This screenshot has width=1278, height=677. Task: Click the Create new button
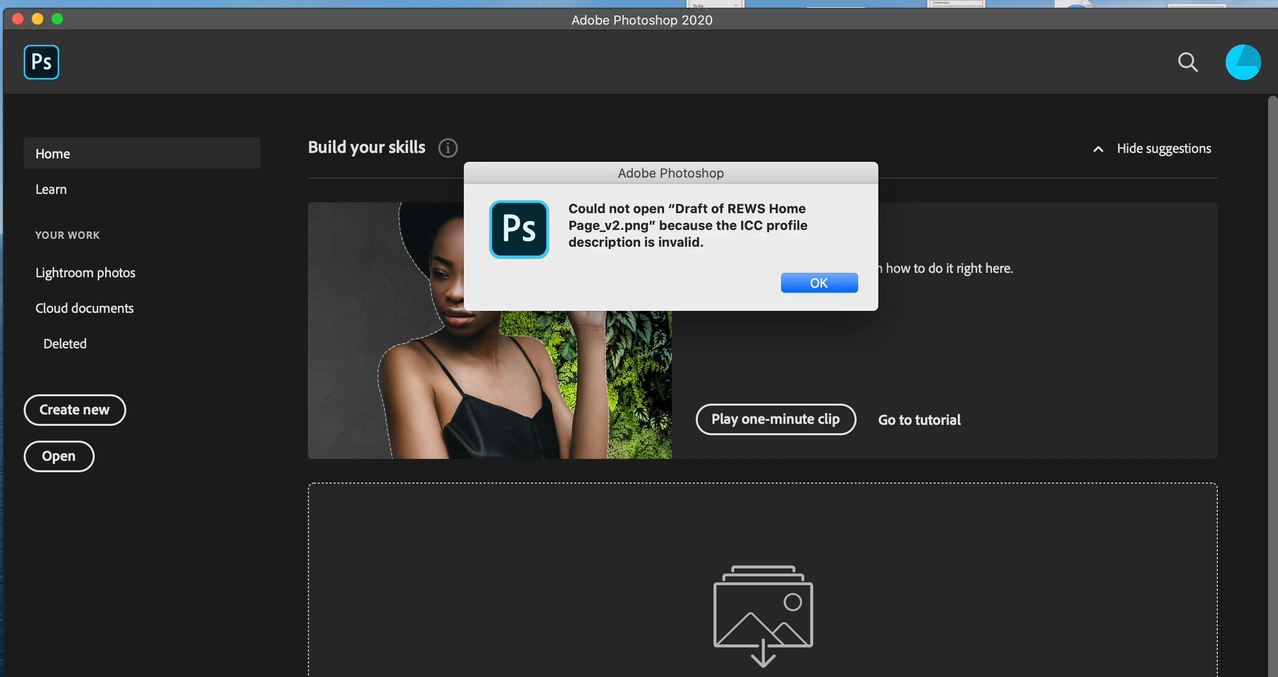75,410
